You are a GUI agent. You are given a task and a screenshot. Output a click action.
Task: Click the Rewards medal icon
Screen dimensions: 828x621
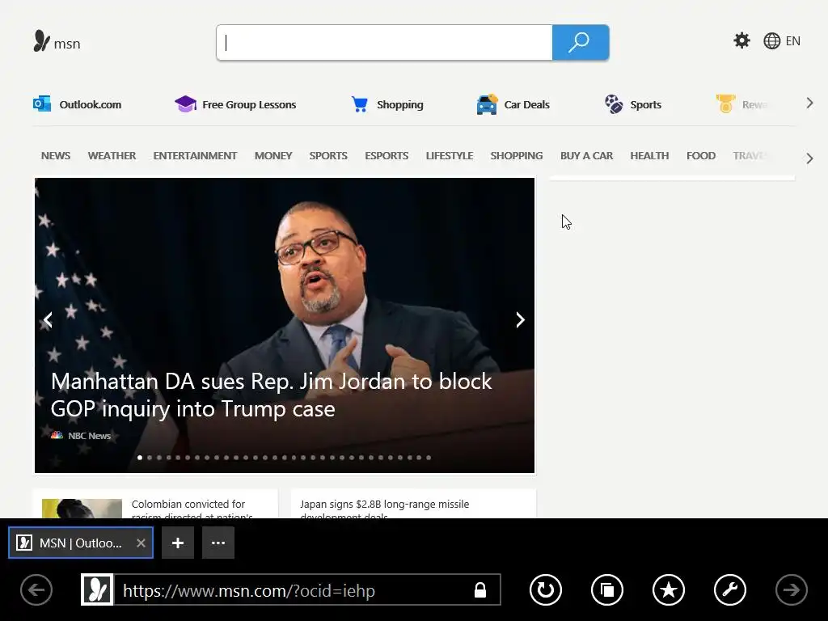click(725, 103)
